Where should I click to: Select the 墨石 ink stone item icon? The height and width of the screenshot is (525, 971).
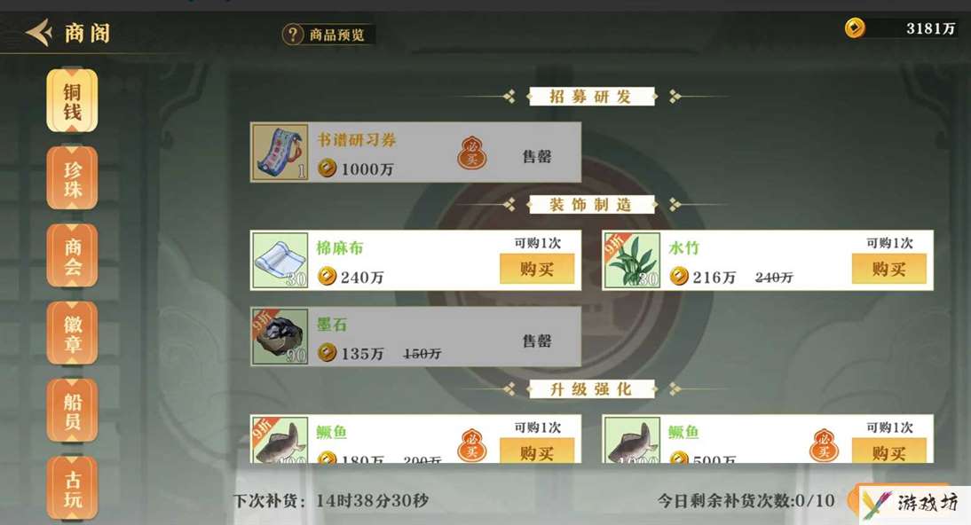[280, 336]
